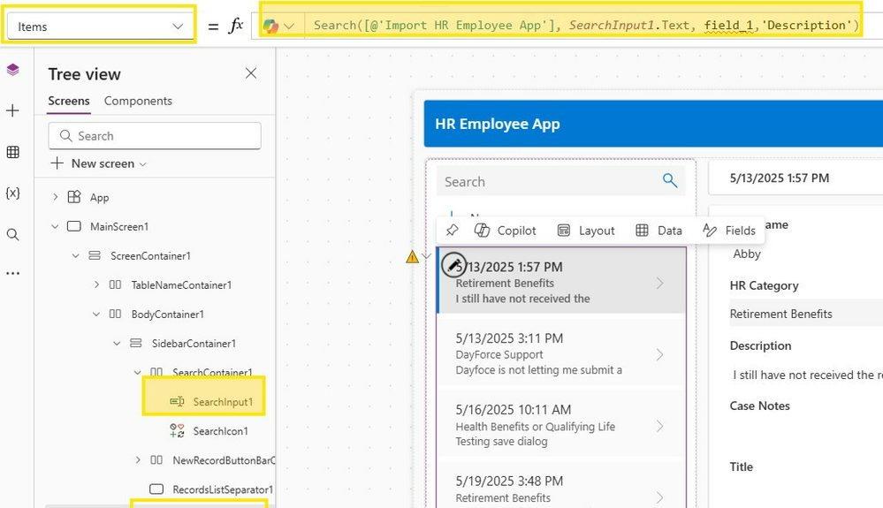Screen dimensions: 883x508
Task: Select the 5/19/2025 3:48 PM record
Action: pos(561,485)
